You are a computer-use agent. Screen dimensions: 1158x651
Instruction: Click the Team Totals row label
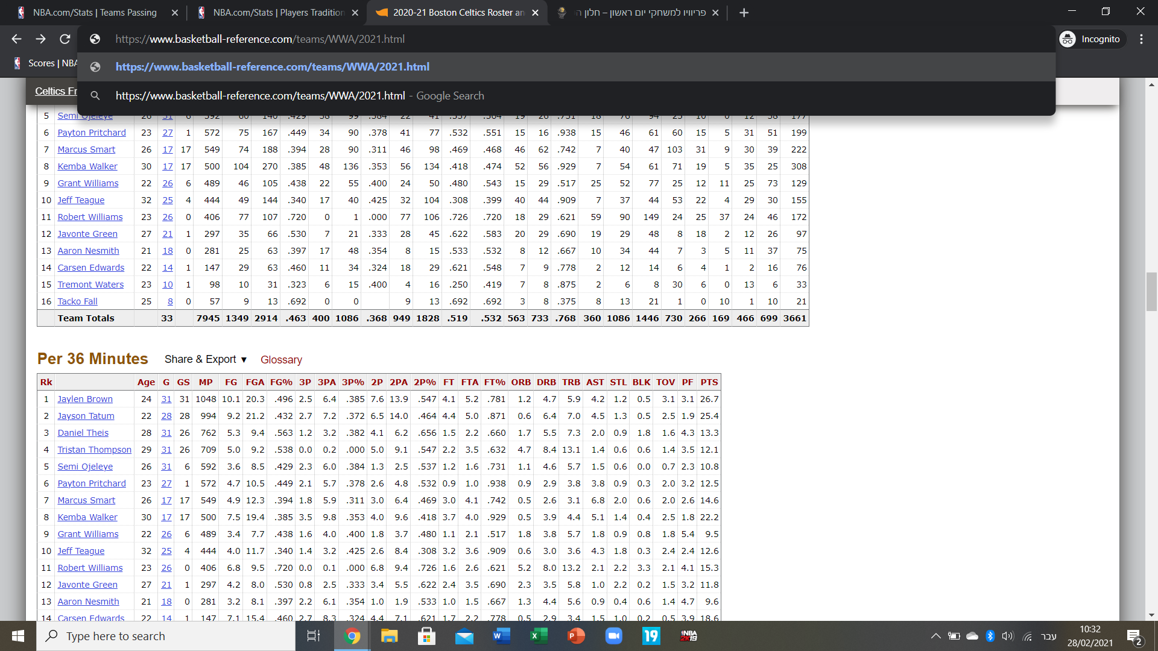86,318
